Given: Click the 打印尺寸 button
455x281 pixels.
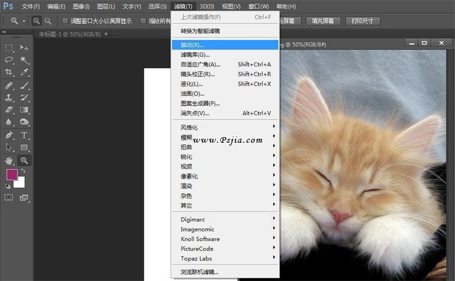Looking at the screenshot, I should click(362, 21).
